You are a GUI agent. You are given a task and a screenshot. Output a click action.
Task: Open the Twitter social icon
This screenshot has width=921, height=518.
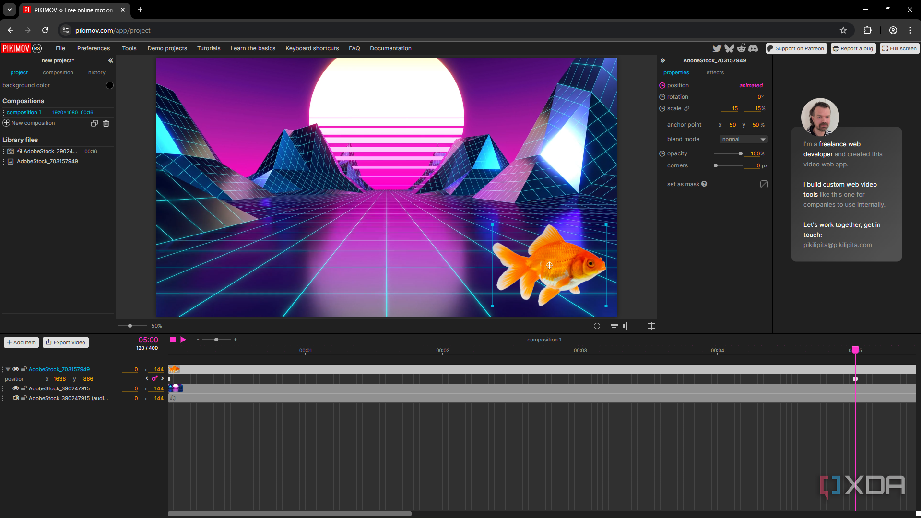pos(717,48)
